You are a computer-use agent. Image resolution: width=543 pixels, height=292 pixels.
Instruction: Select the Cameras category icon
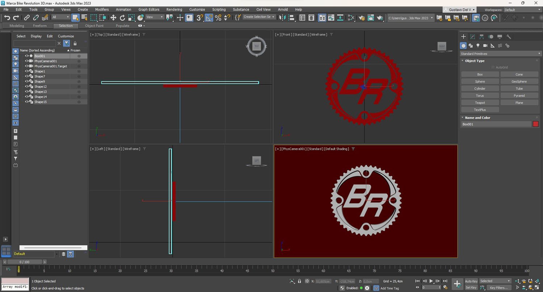[485, 46]
